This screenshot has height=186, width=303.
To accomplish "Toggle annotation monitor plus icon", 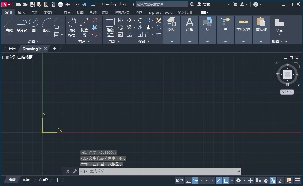I will click(251, 180).
